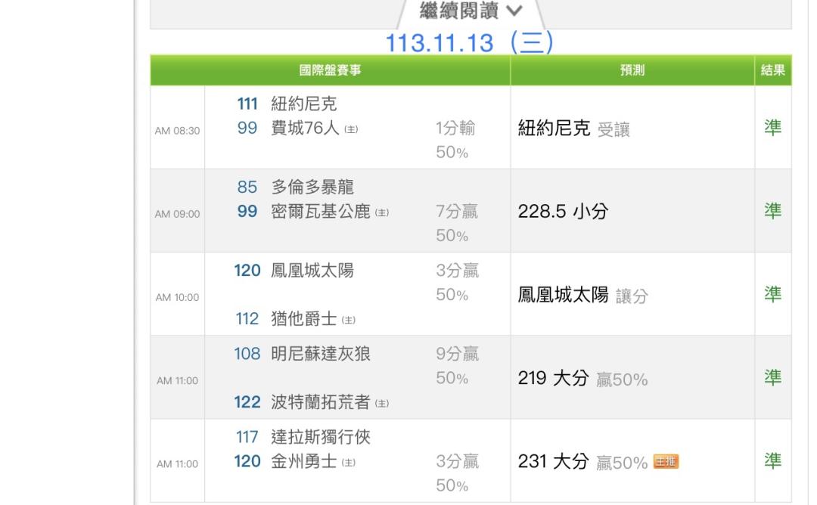Click the 231 大分 prediction

[x=553, y=461]
